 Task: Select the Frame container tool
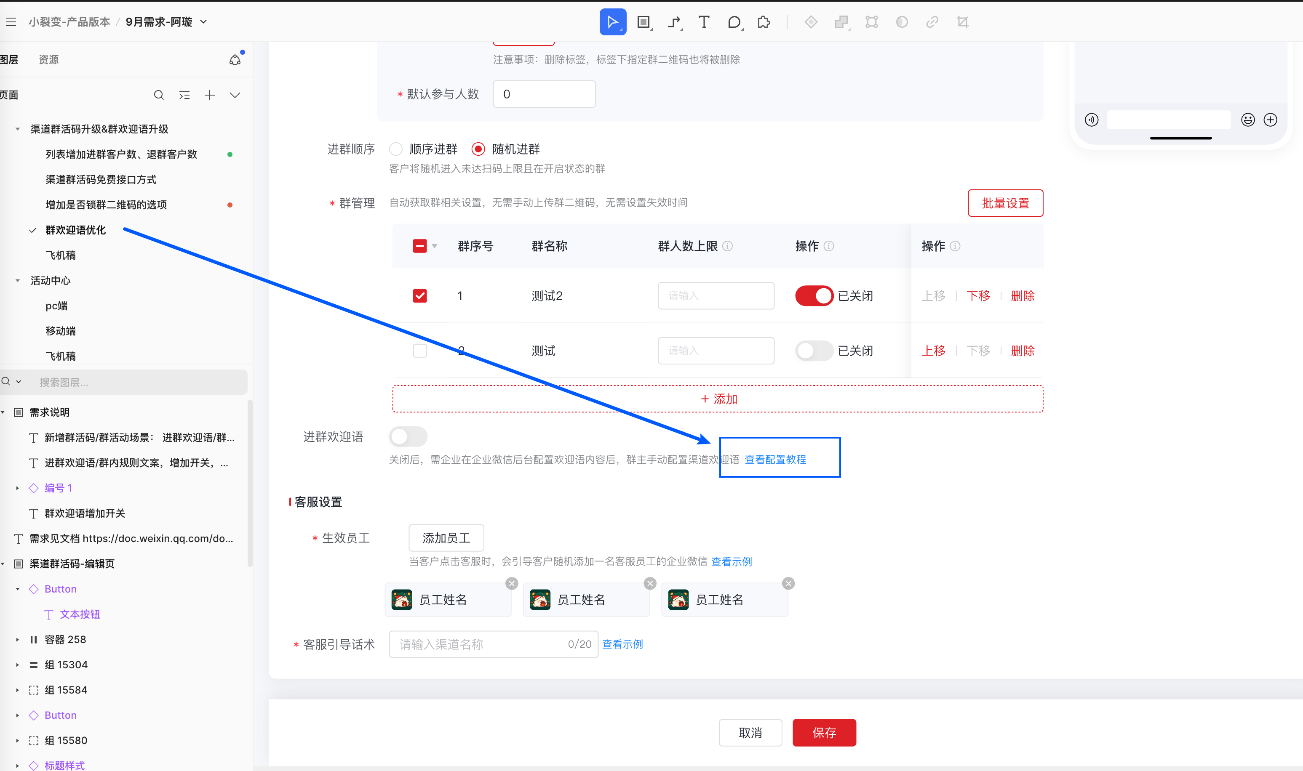[x=643, y=22]
